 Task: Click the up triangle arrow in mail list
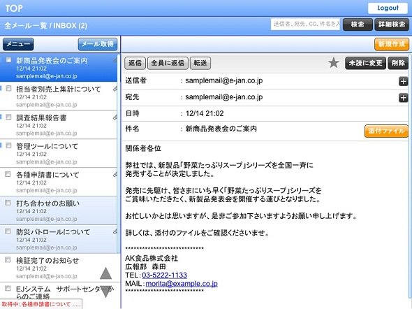105,273
